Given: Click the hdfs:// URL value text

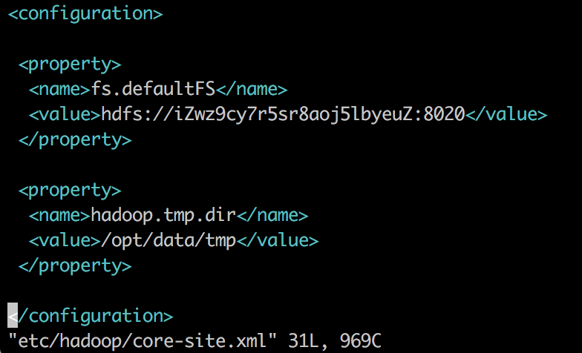Looking at the screenshot, I should point(284,114).
